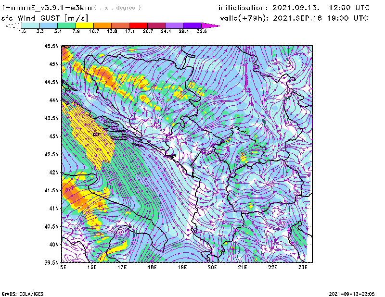Viewport: 385px width, 297px height.
Task: Click the legend value "1.6"
Action: point(22,31)
